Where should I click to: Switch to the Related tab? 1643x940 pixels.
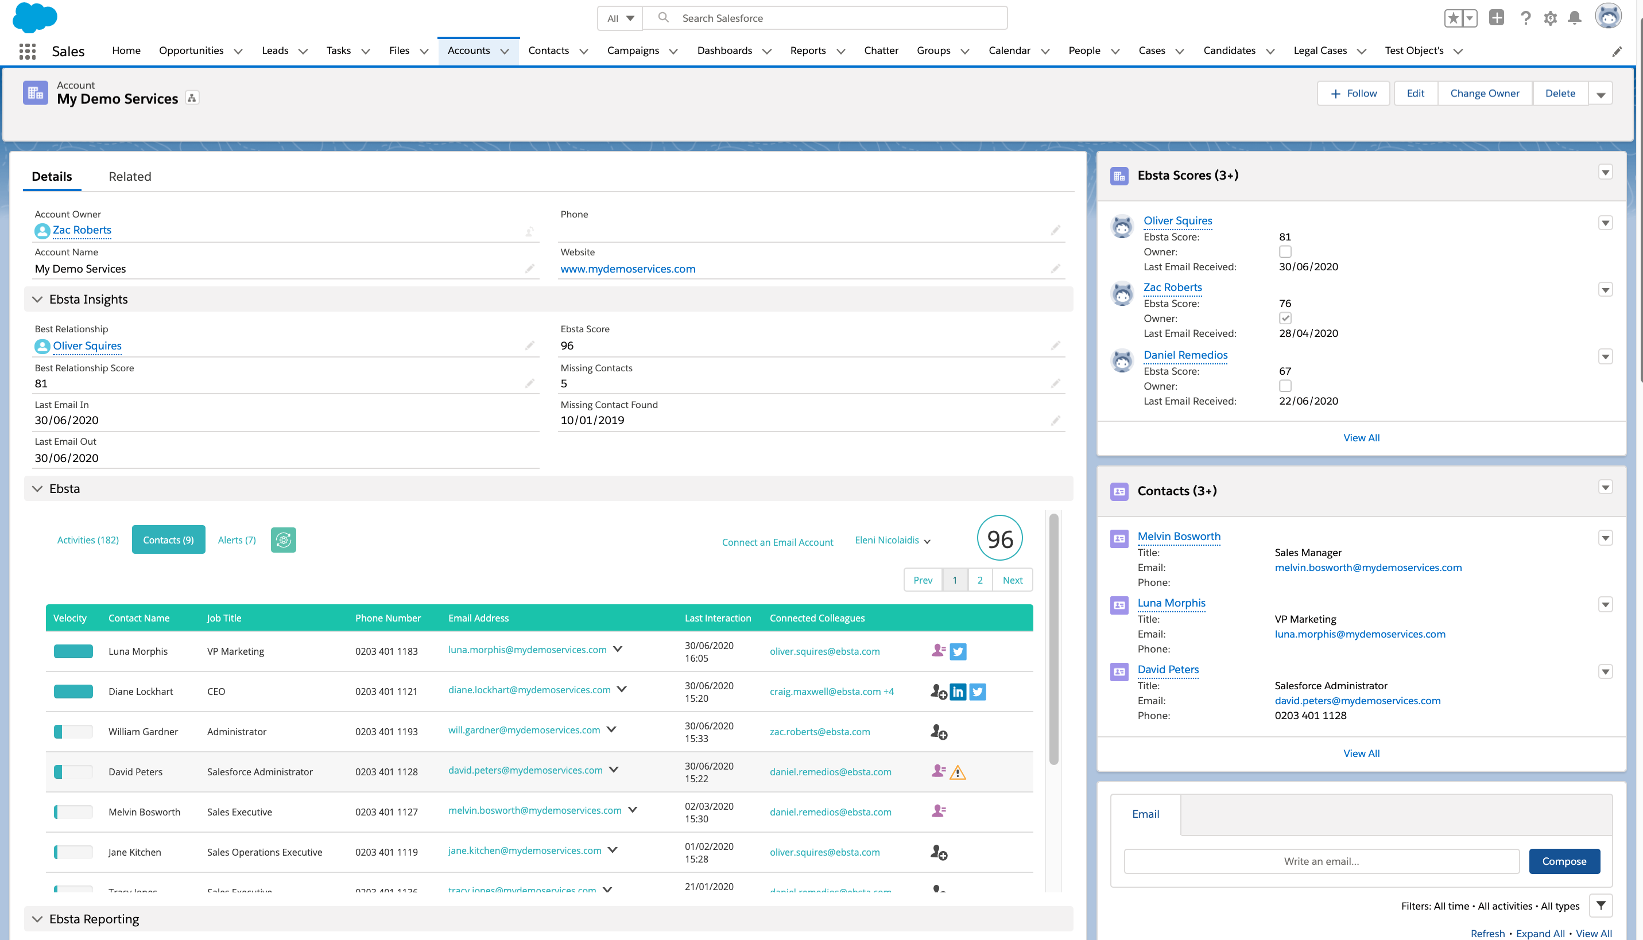pyautogui.click(x=129, y=177)
